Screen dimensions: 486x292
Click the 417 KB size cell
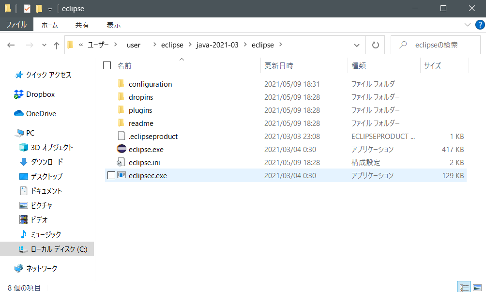coord(453,150)
